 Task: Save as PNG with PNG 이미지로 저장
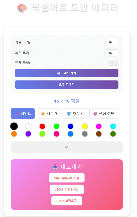pos(67,178)
